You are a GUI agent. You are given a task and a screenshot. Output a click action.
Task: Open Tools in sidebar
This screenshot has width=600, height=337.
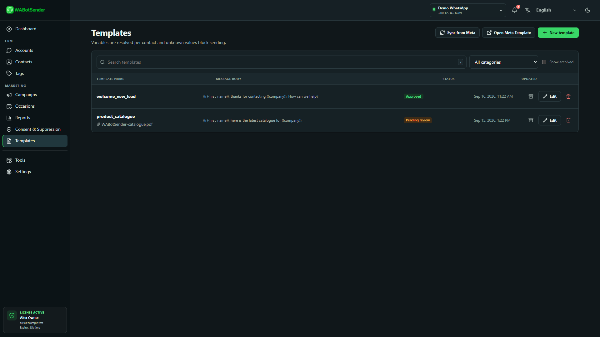[35, 160]
